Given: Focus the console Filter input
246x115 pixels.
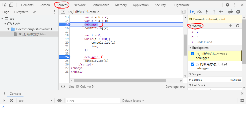Looking at the screenshot, I should point(93,101).
